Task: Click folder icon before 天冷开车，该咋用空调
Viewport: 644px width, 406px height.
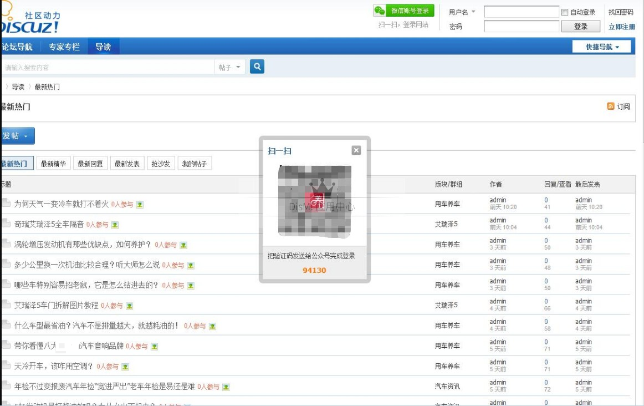Action: point(6,364)
